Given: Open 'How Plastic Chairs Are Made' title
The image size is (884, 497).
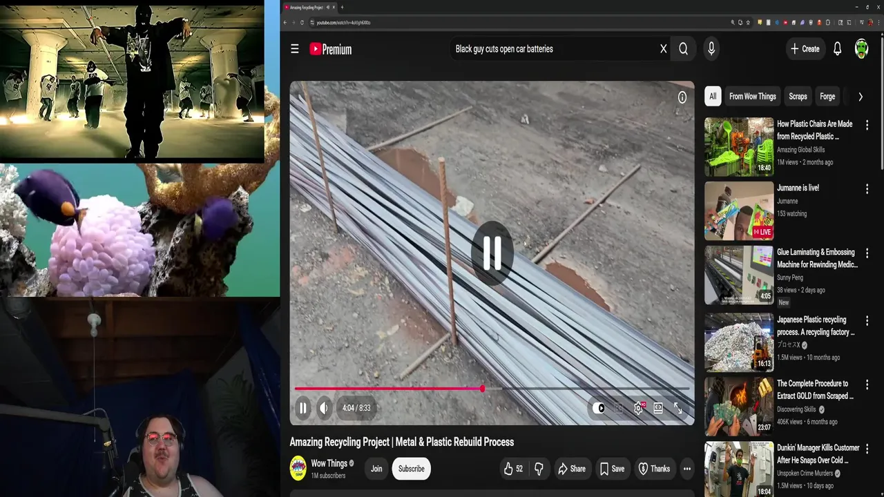Looking at the screenshot, I should [815, 130].
